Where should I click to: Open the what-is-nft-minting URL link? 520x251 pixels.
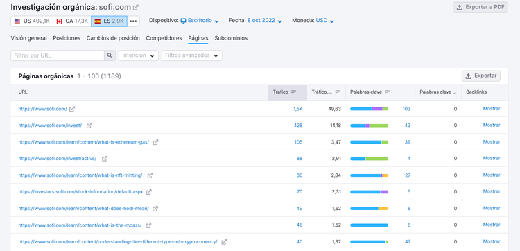(x=80, y=175)
